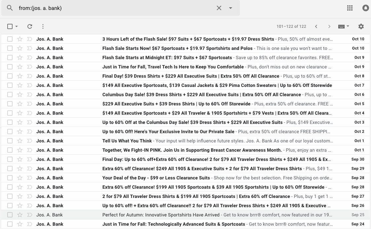Star the Tell Us What You Think email
This screenshot has width=371, height=229.
(x=19, y=141)
